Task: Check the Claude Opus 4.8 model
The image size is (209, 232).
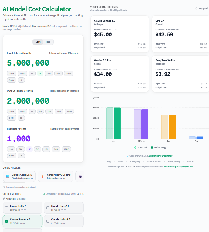Action: (48, 208)
